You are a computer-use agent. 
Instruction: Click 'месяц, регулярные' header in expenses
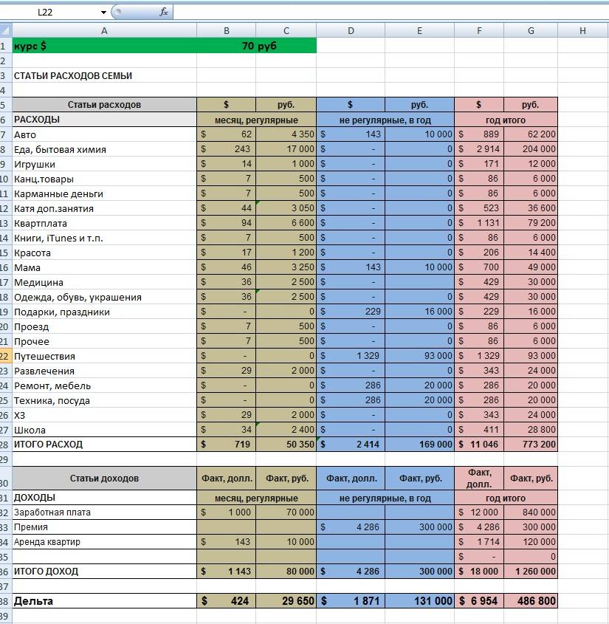(256, 120)
